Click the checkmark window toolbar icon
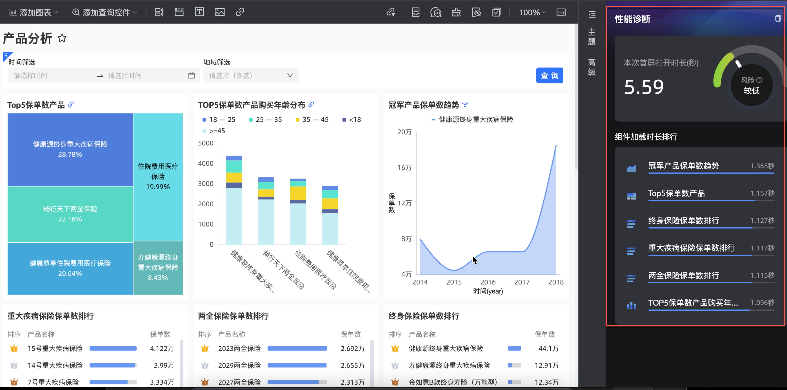Screen dimensions: 787x390 click(x=497, y=12)
